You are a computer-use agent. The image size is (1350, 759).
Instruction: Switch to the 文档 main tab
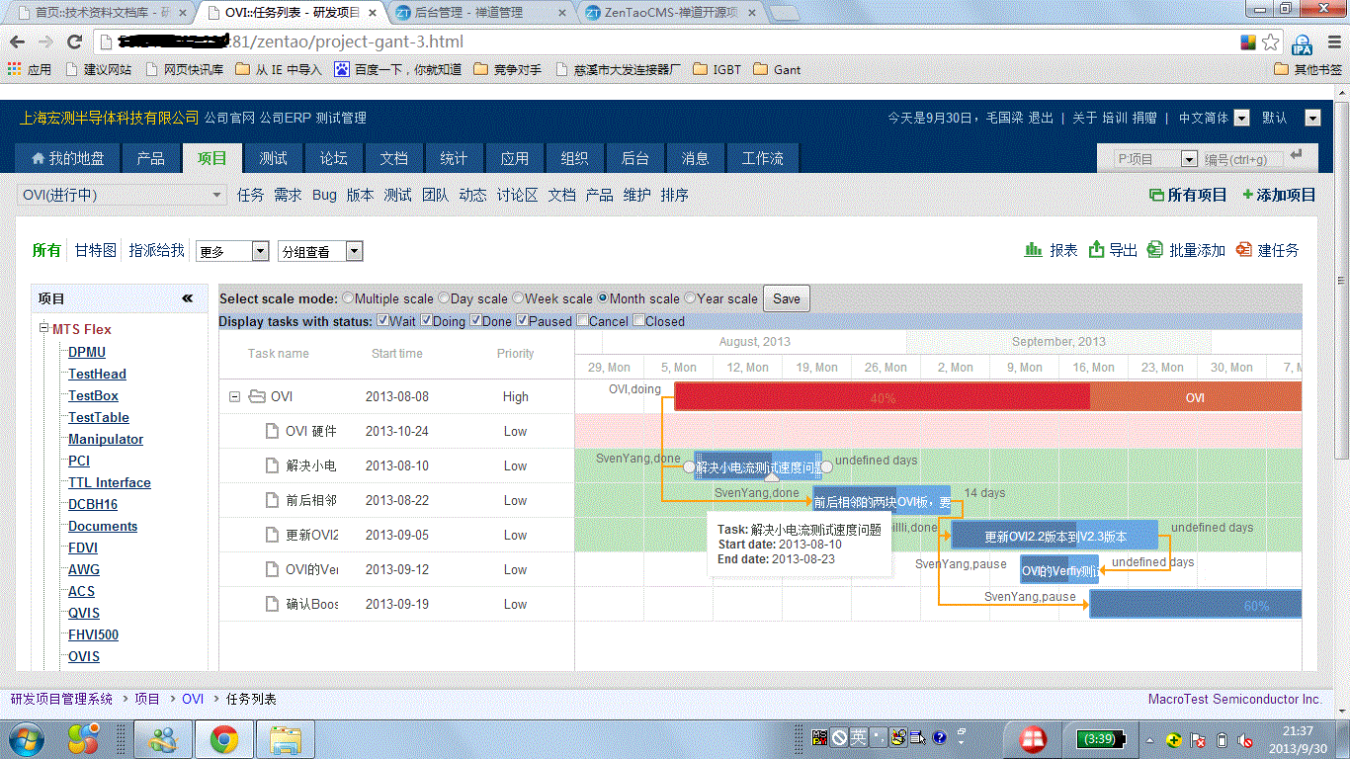click(x=394, y=158)
